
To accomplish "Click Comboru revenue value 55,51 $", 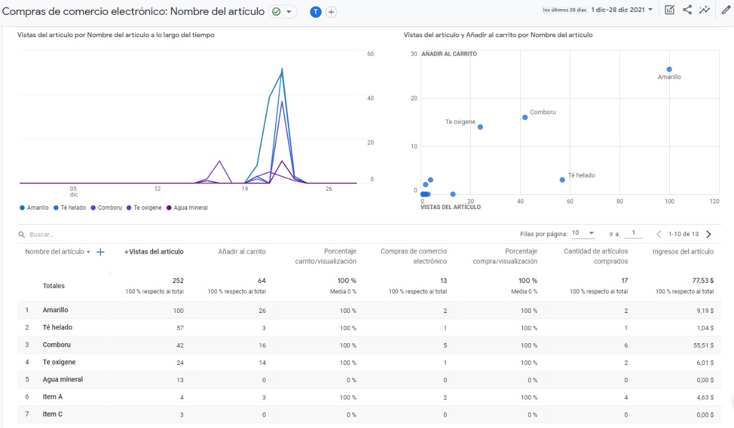I will coord(704,345).
